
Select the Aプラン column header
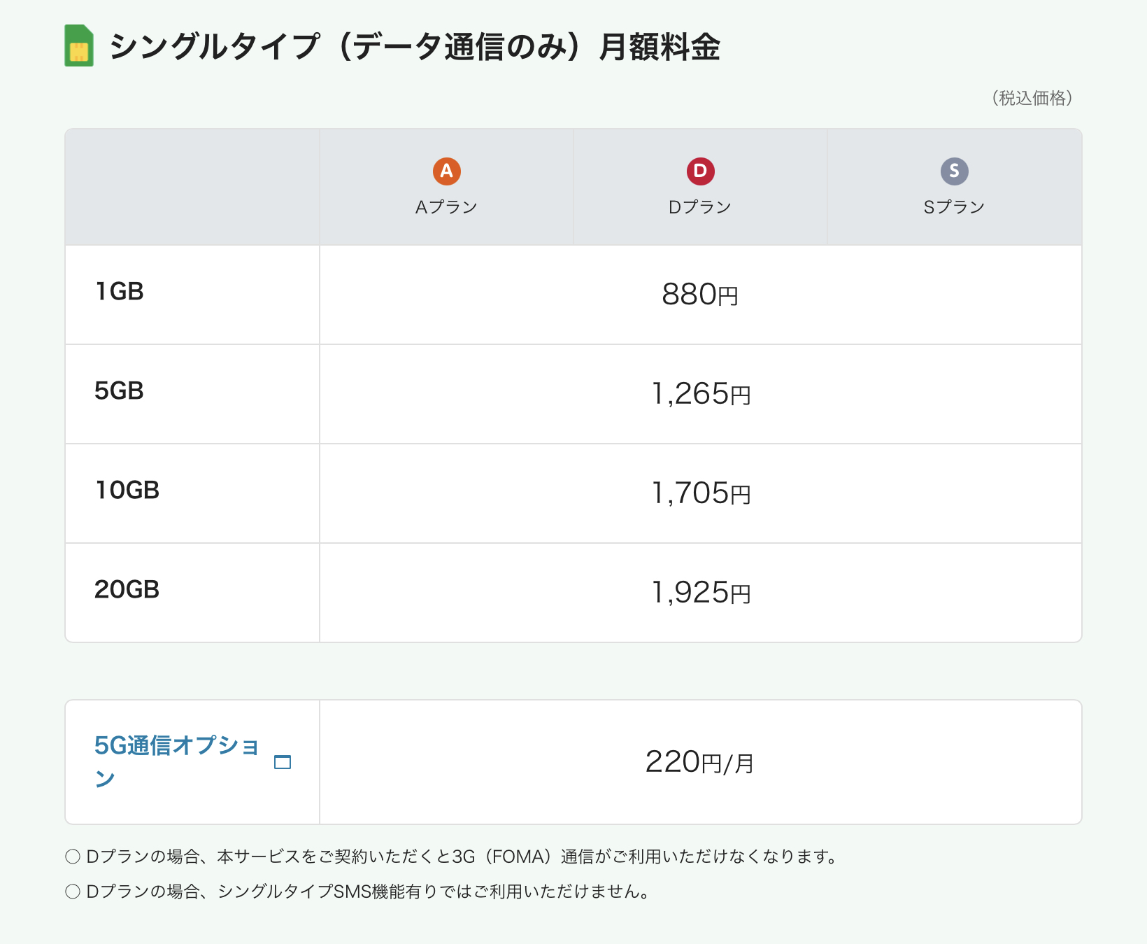click(x=446, y=207)
